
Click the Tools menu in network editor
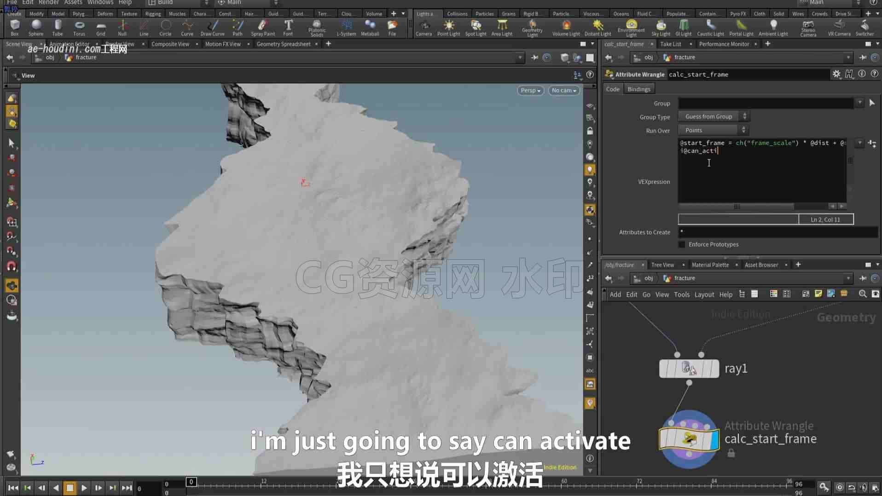pyautogui.click(x=681, y=294)
